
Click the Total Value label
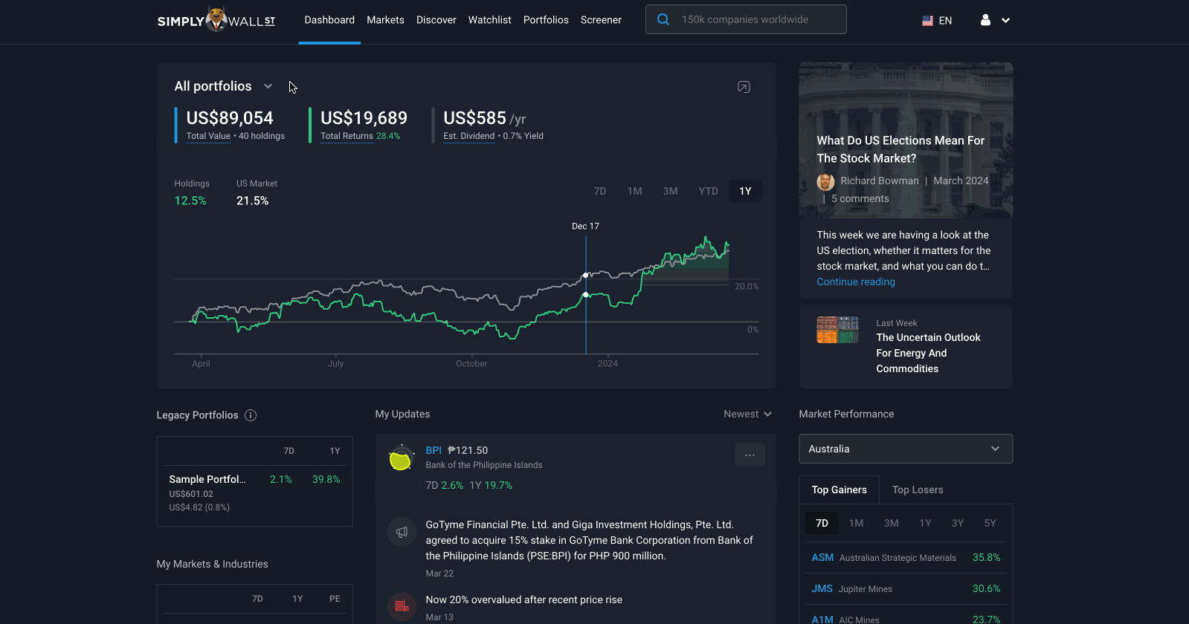(208, 136)
